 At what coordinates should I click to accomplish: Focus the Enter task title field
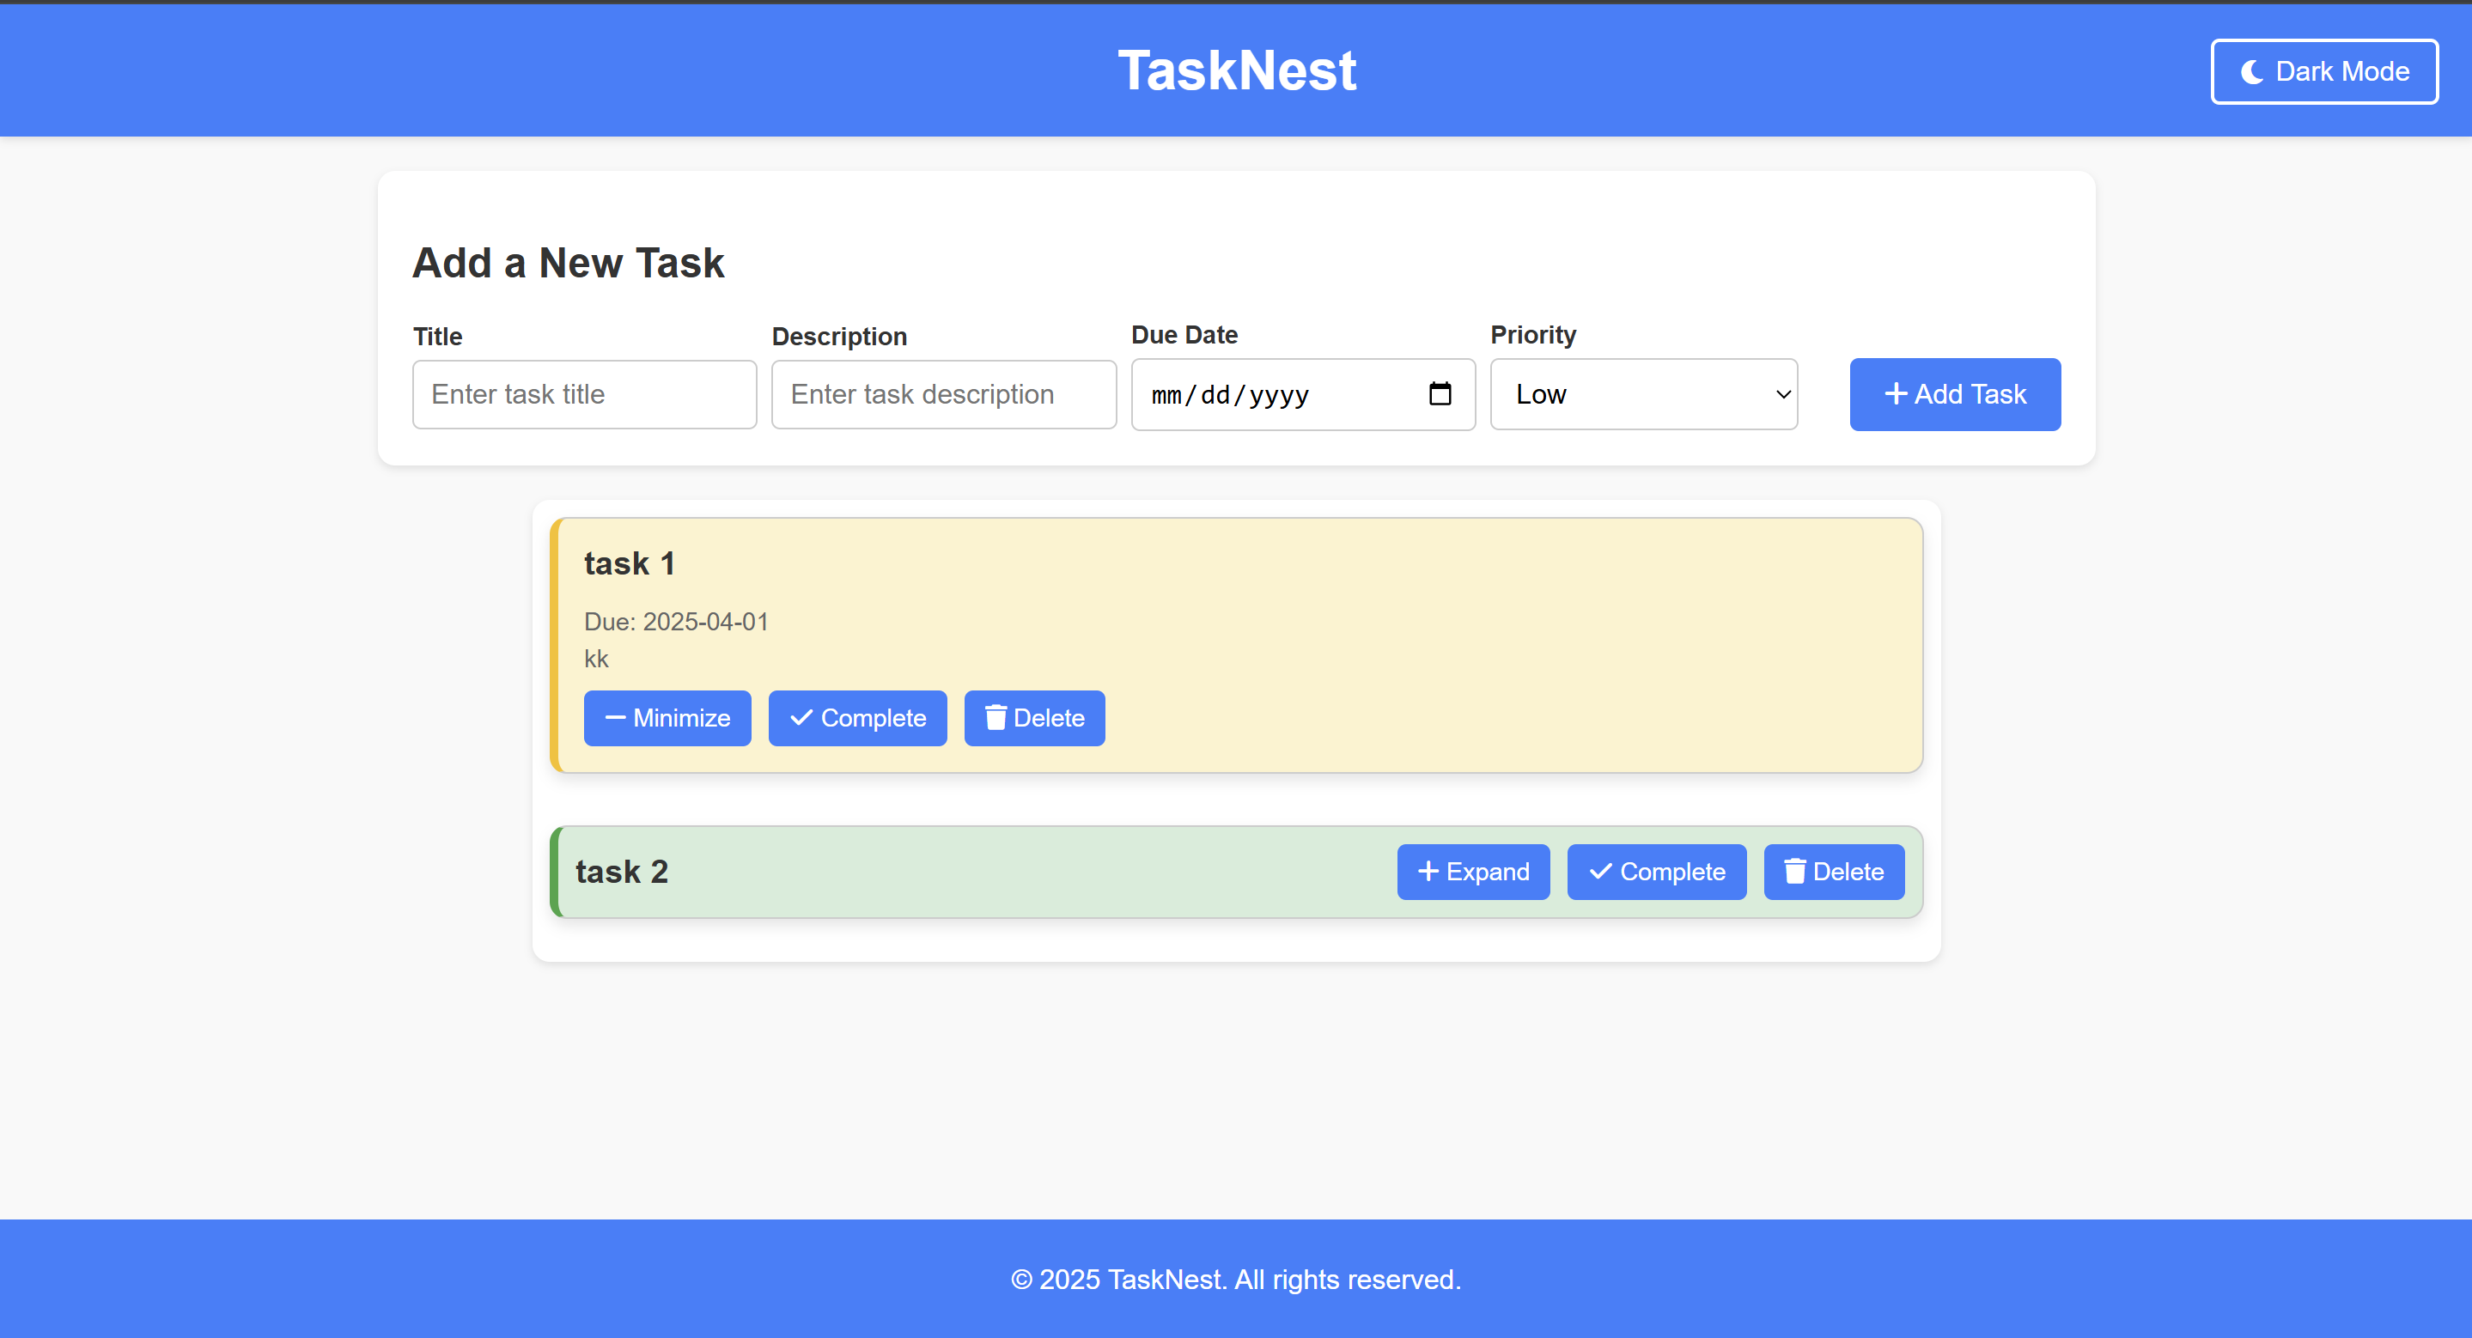tap(584, 394)
